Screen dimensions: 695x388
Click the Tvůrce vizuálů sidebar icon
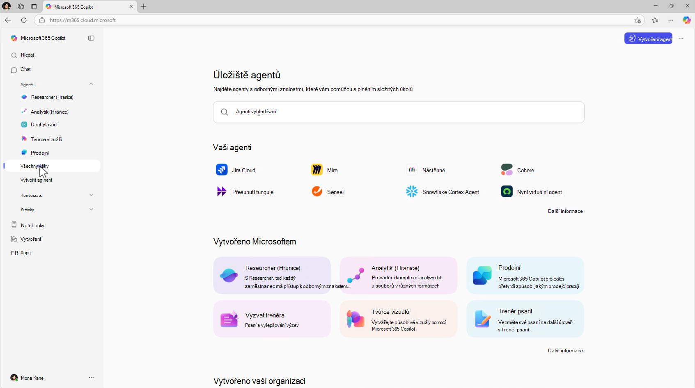[24, 139]
